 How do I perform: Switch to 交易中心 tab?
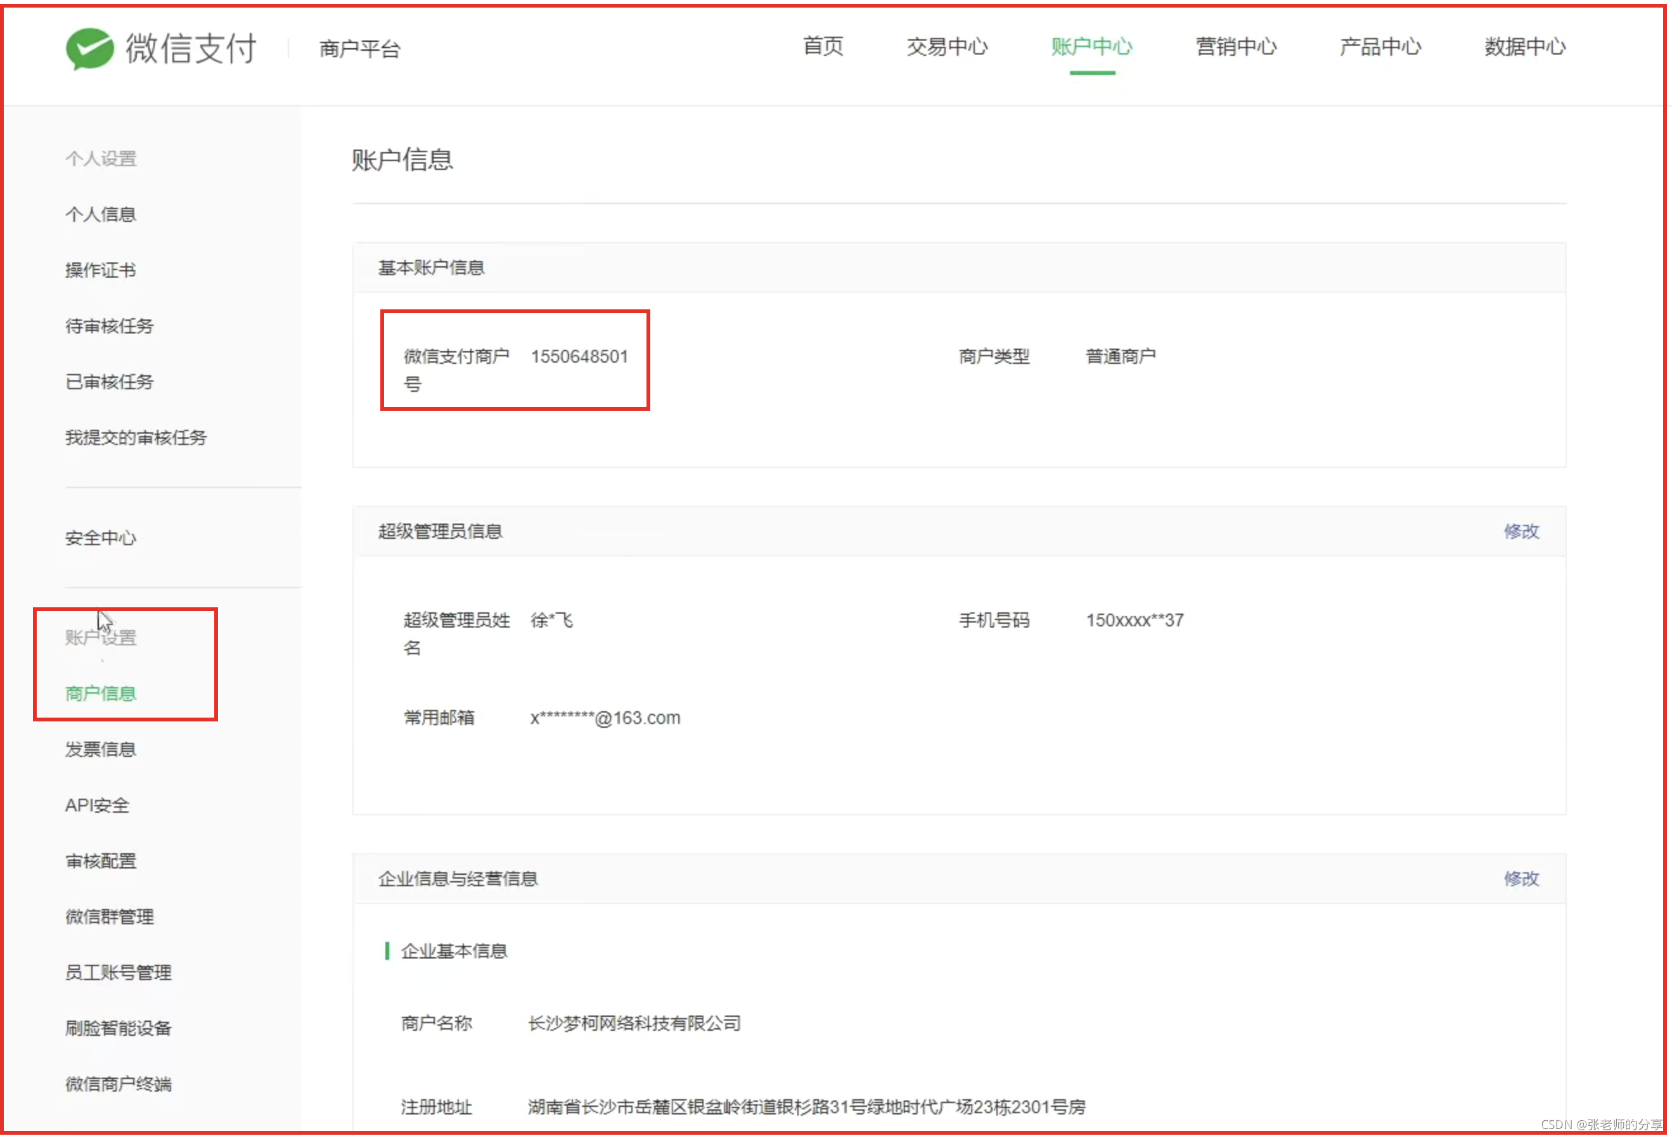point(947,47)
